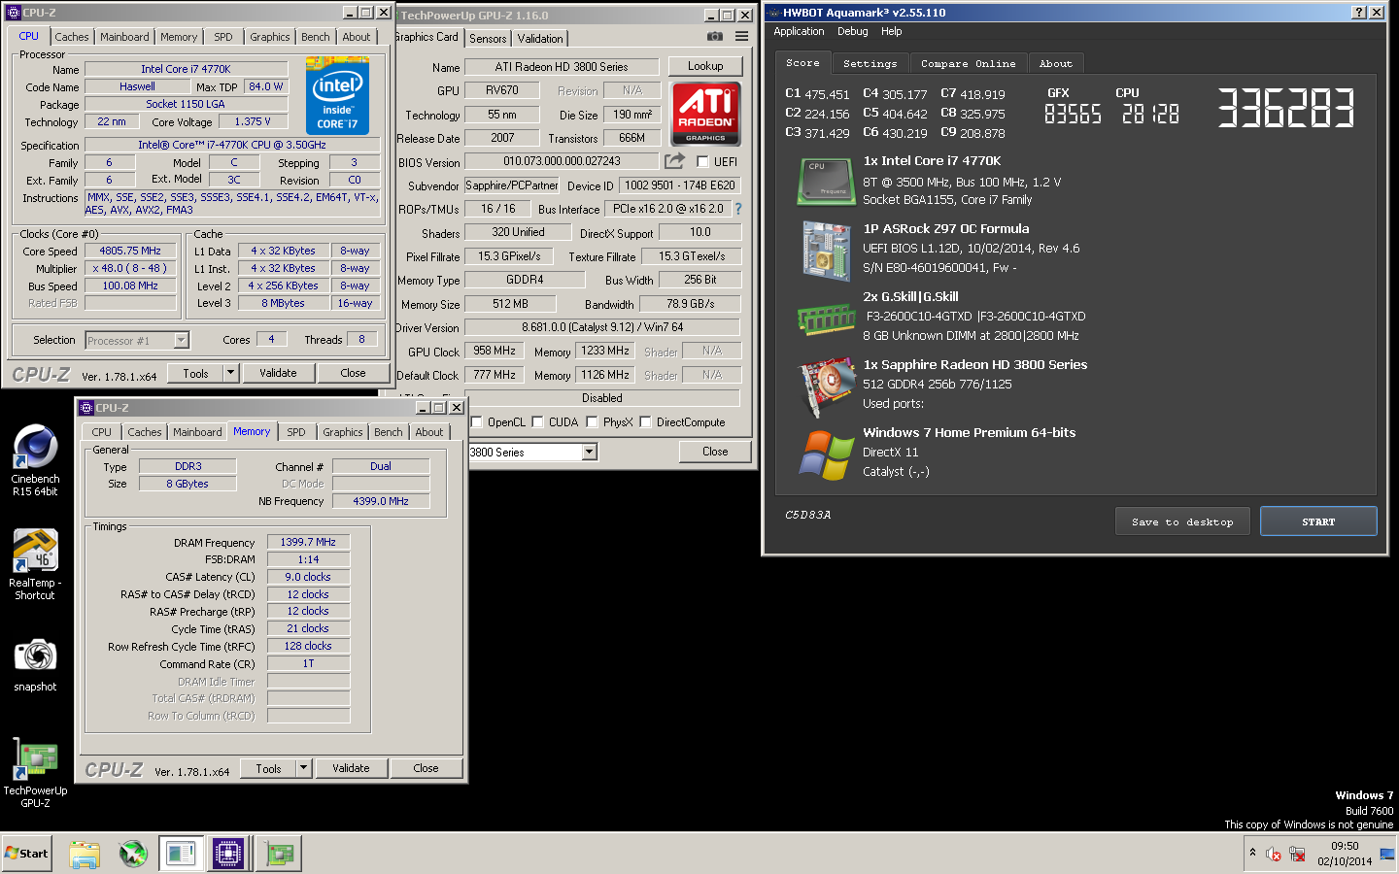Open Aquamark Compare Online tab

(968, 63)
